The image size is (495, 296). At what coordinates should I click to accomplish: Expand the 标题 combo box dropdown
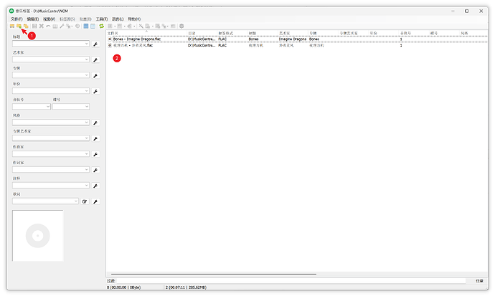click(87, 44)
